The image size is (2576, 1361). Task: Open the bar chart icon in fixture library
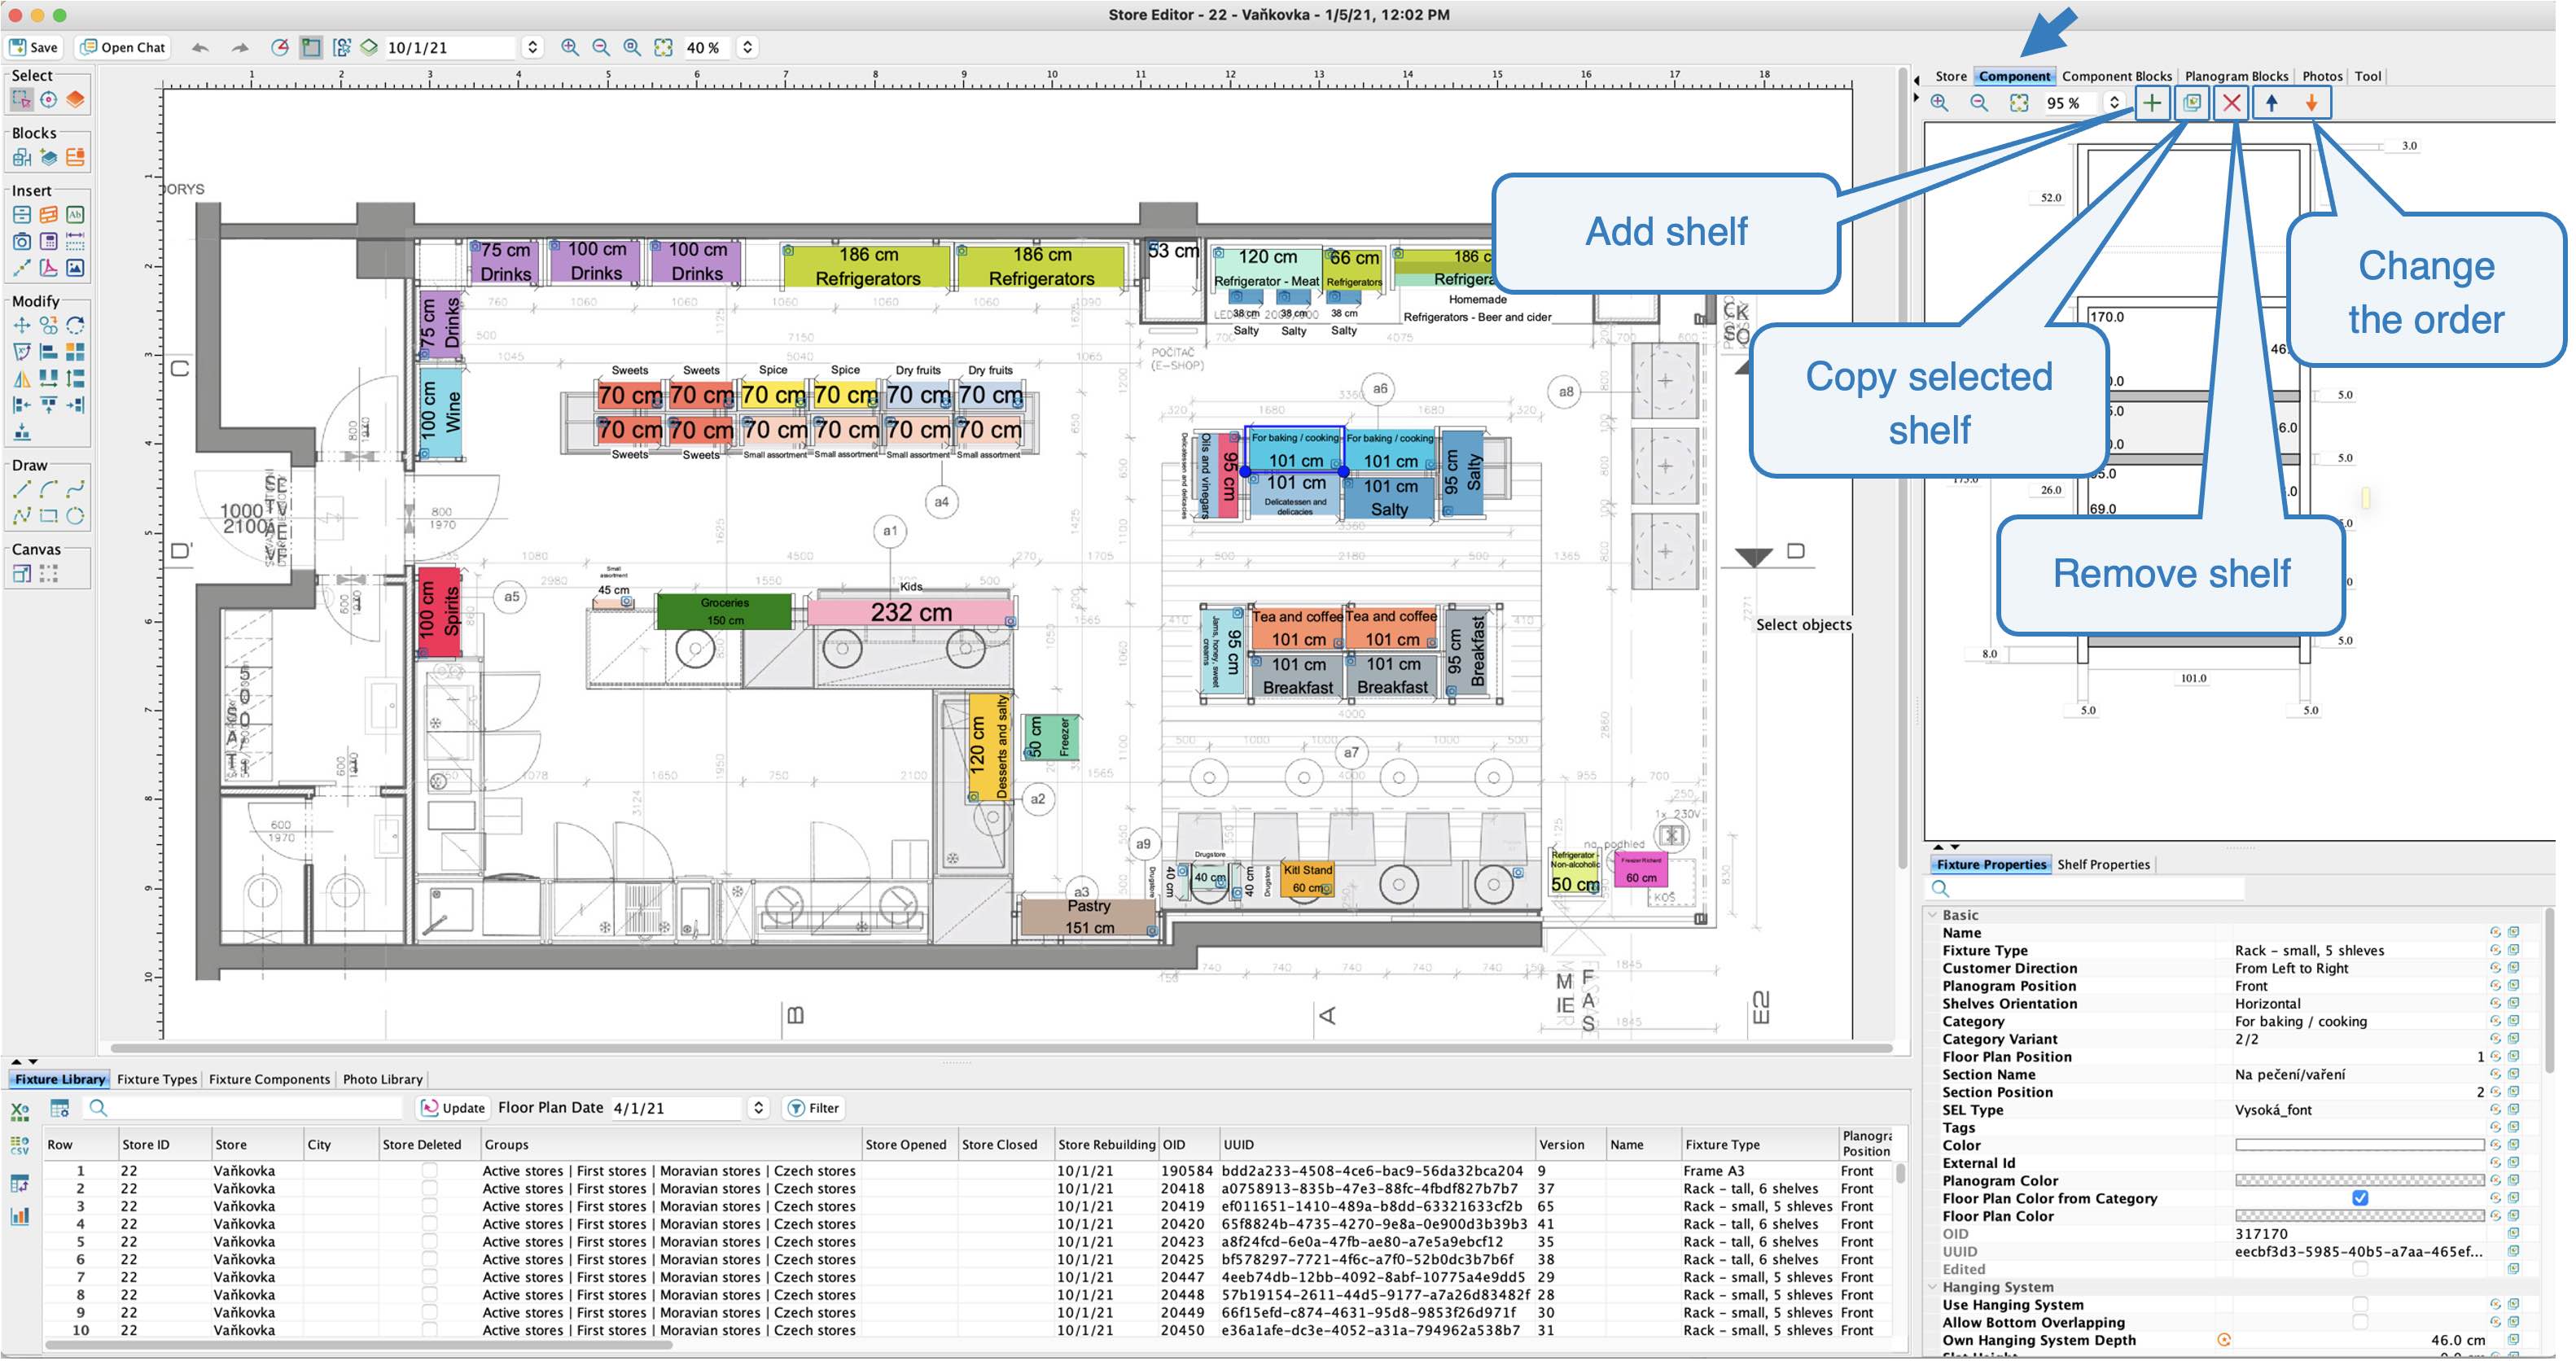20,1216
